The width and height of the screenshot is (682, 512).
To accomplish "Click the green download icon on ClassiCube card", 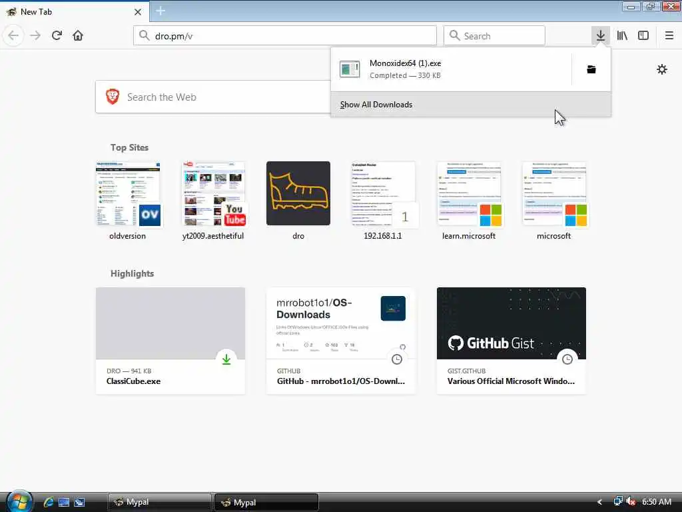I will pos(226,359).
